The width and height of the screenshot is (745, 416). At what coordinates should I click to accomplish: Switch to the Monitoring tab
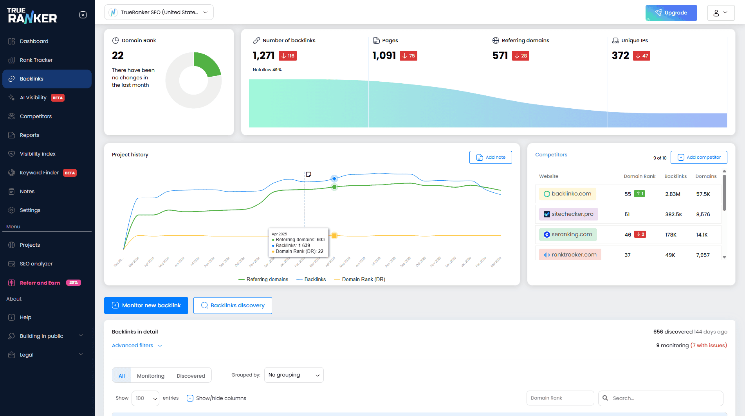[x=150, y=376]
